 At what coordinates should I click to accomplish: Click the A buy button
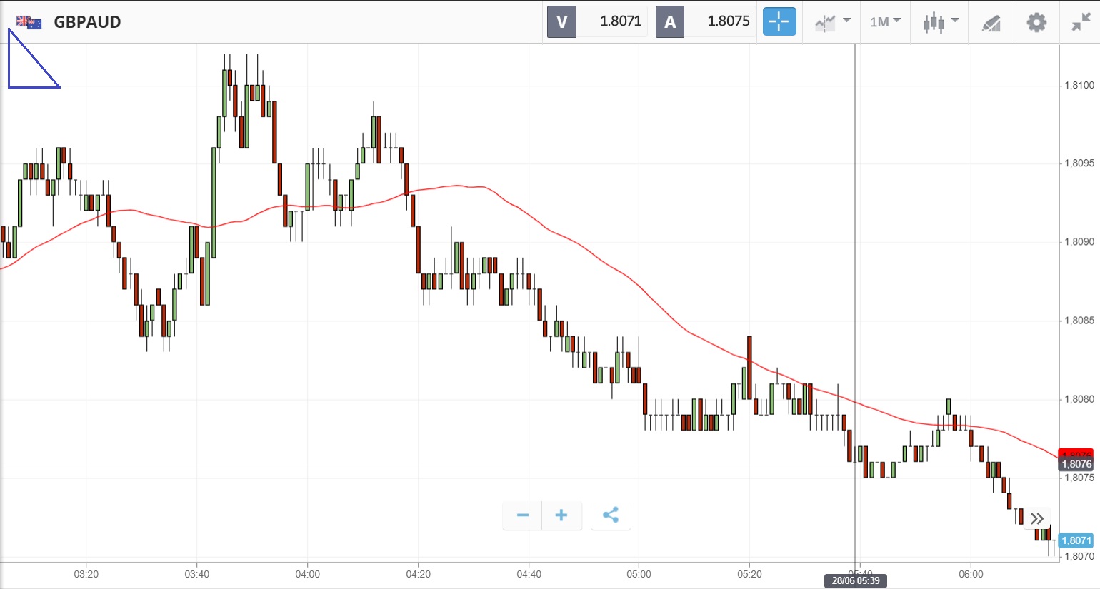[x=670, y=22]
